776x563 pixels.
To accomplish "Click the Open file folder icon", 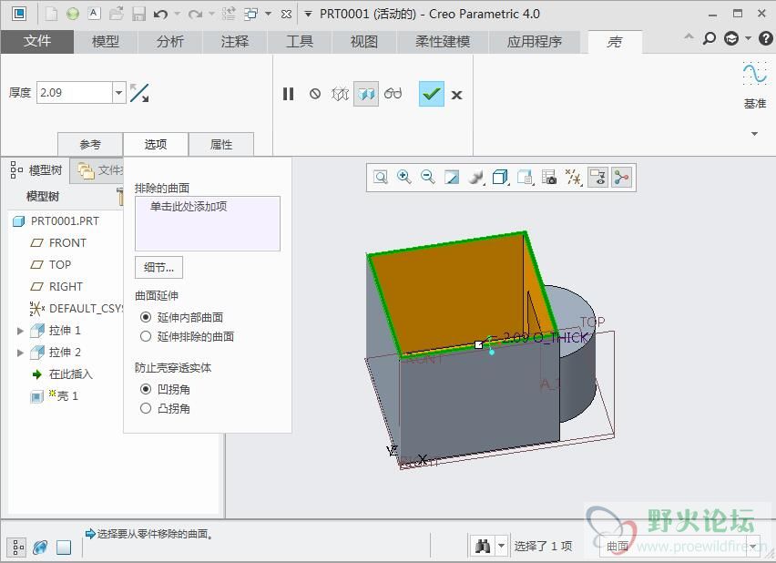I will (117, 14).
